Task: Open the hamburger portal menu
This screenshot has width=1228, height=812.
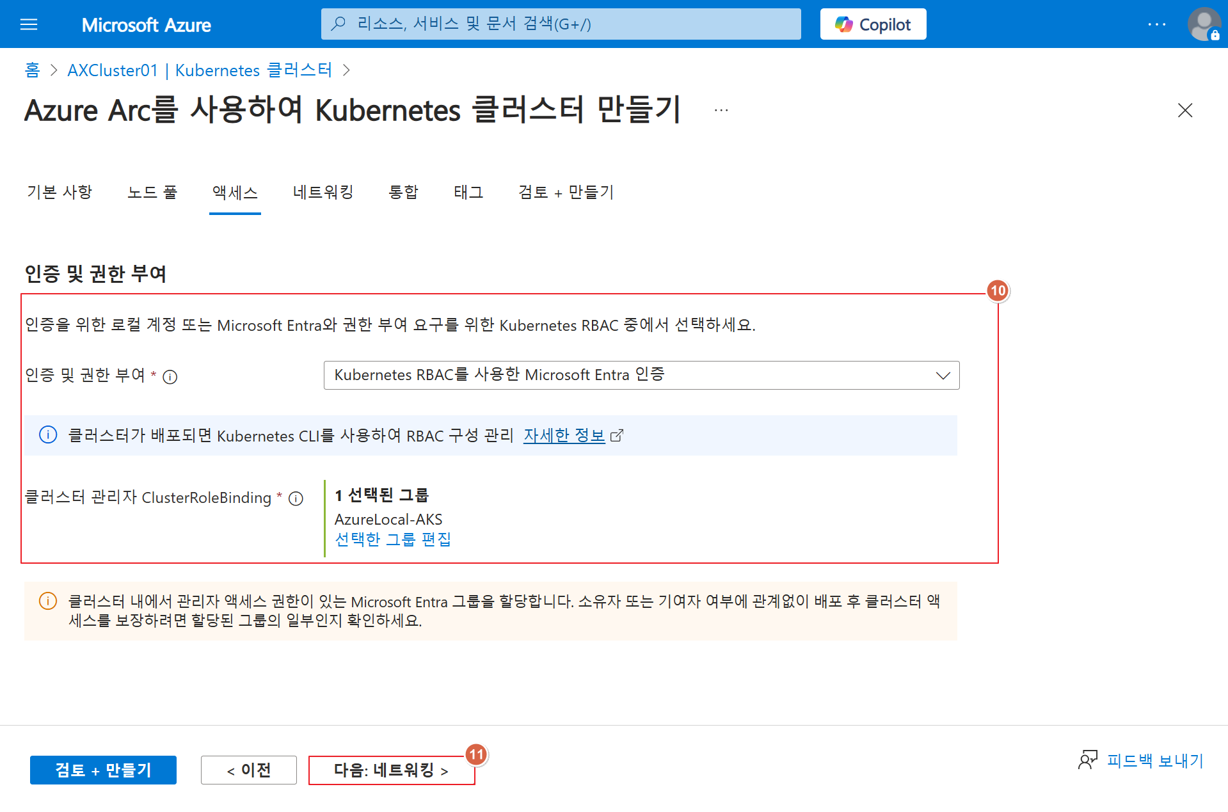Action: coord(29,24)
